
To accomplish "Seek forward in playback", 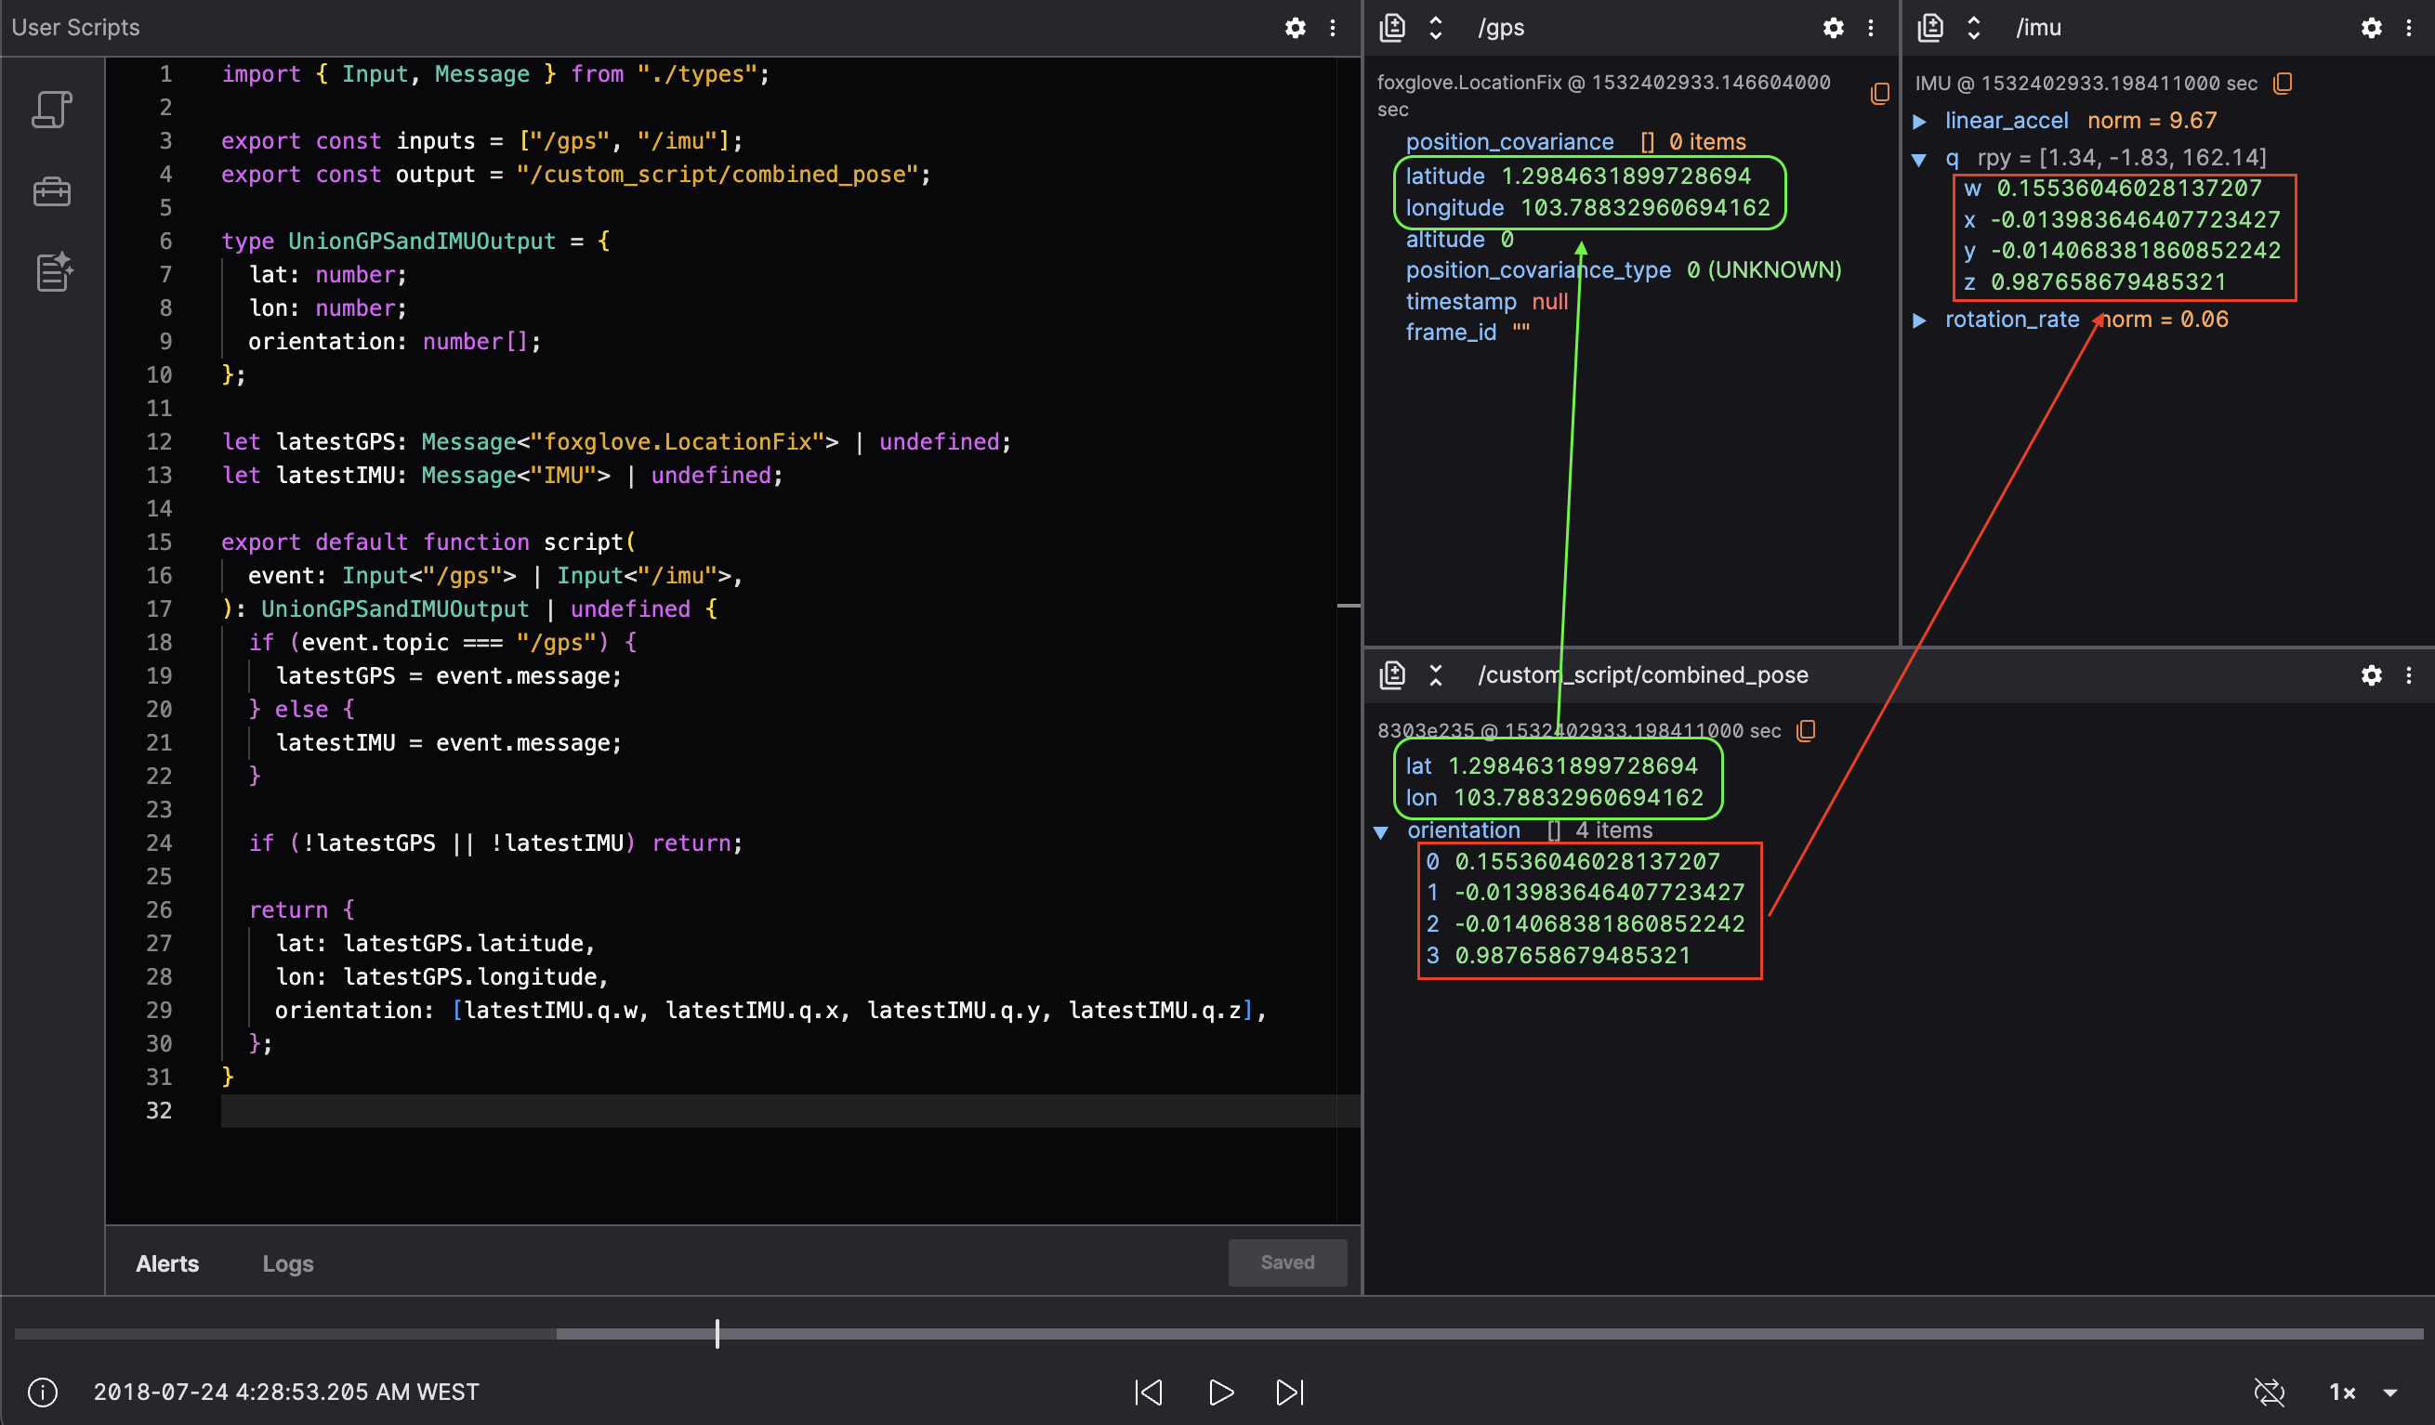I will pyautogui.click(x=1290, y=1392).
